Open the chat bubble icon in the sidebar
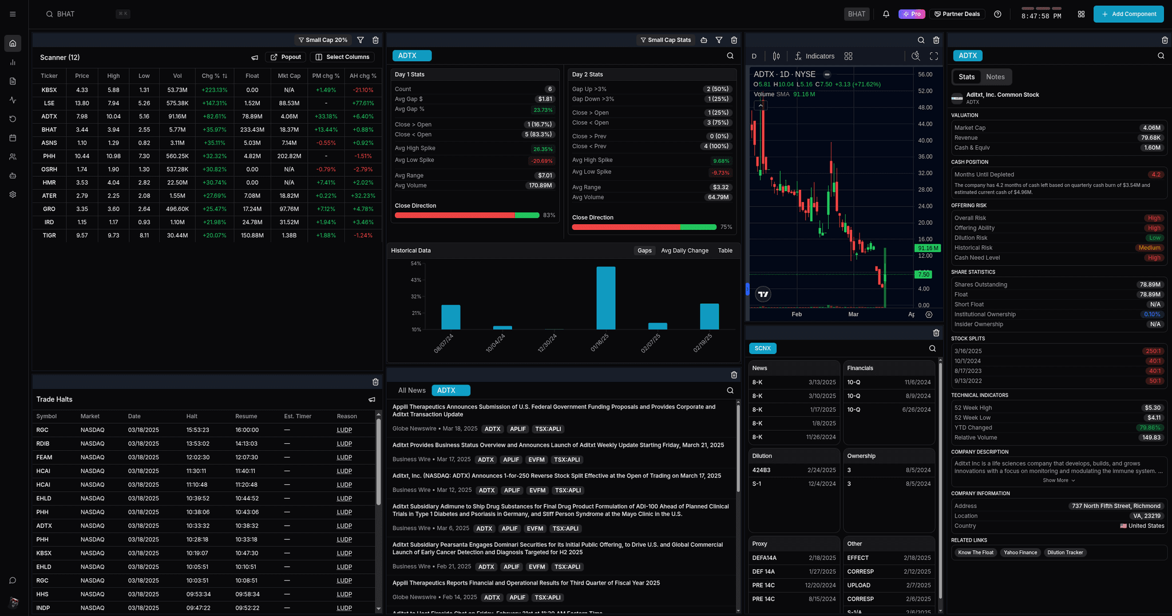The width and height of the screenshot is (1172, 616). 13,581
